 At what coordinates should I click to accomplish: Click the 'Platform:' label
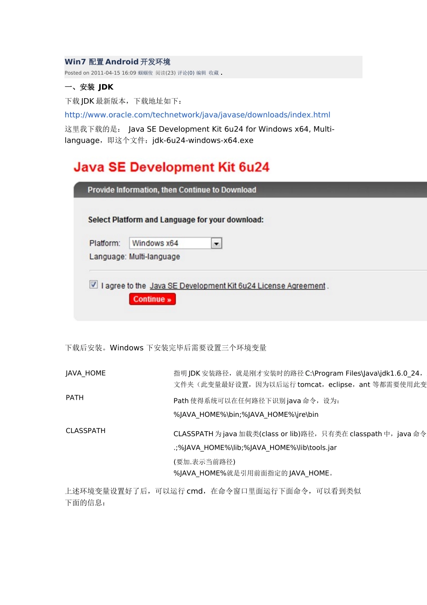pos(105,243)
